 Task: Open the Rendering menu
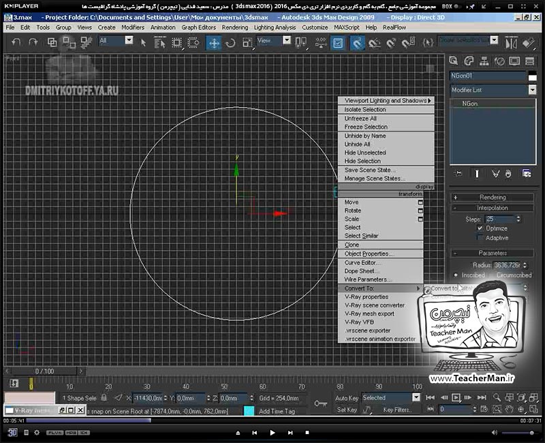(235, 27)
